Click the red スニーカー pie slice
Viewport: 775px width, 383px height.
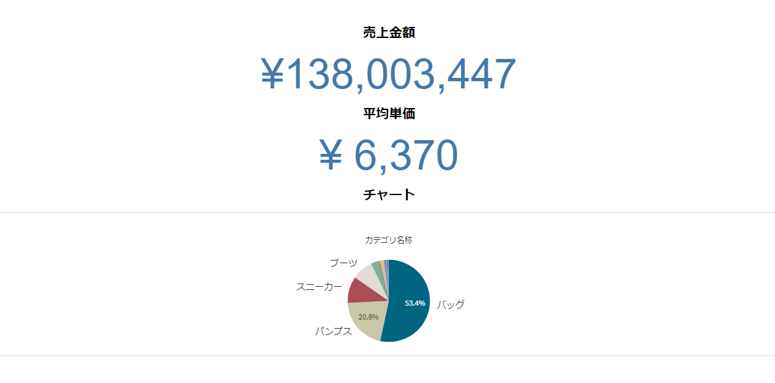coord(357,290)
